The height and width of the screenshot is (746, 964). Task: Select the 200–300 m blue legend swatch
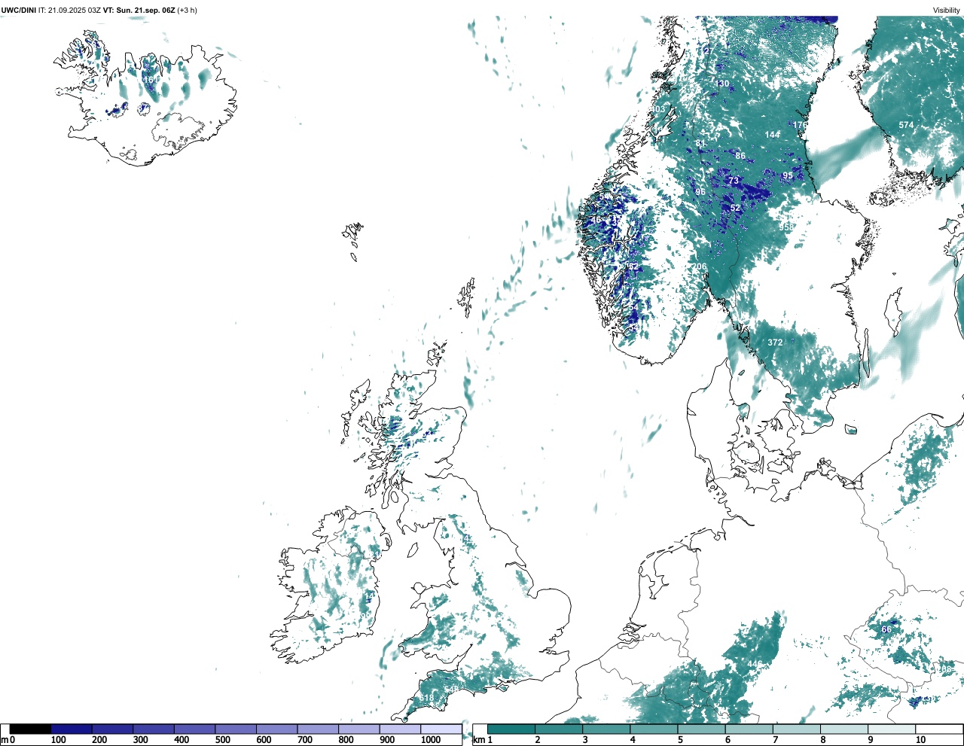coord(112,729)
